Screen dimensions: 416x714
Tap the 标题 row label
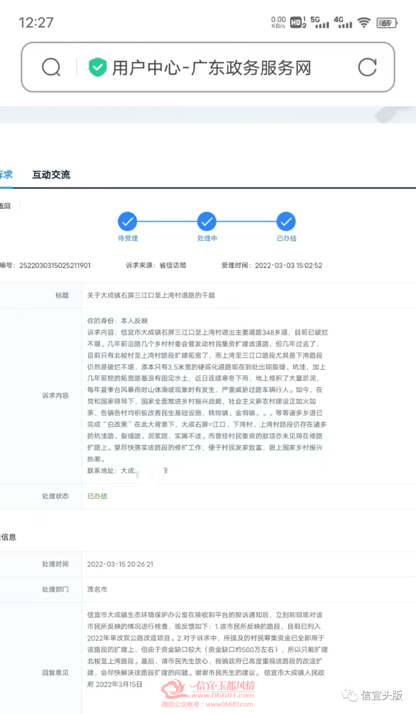(x=62, y=296)
